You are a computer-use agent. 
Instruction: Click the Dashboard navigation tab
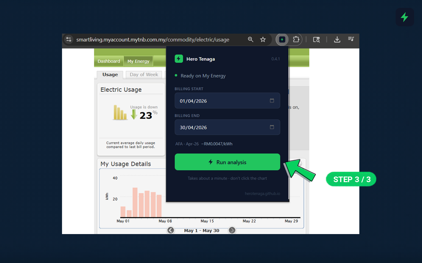[109, 61]
